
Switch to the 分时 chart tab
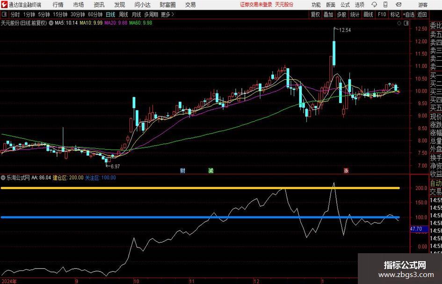[x=15, y=14]
